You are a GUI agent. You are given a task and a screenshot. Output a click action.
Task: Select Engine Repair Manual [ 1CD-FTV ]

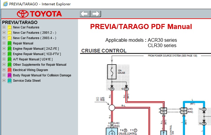click(x=37, y=54)
